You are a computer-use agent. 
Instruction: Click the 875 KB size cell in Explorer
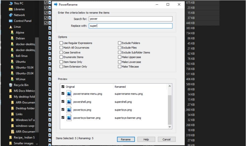point(190,3)
